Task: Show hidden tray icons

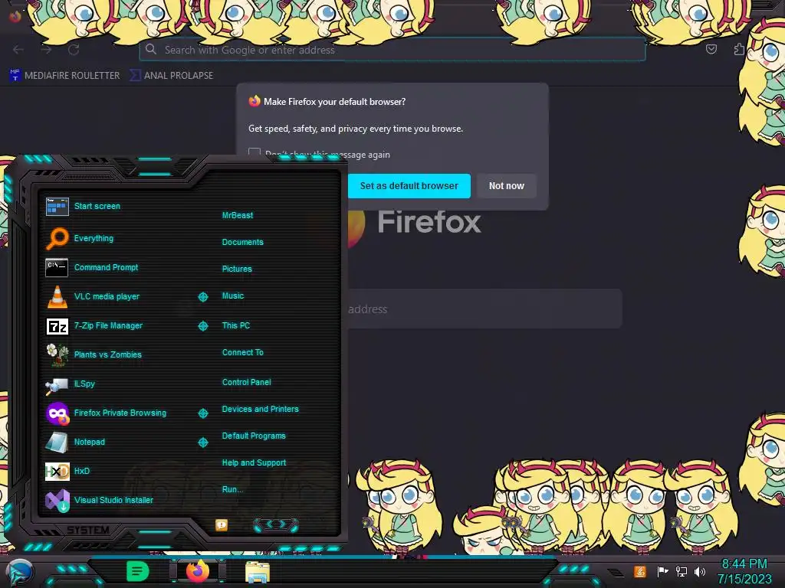Action: point(616,573)
